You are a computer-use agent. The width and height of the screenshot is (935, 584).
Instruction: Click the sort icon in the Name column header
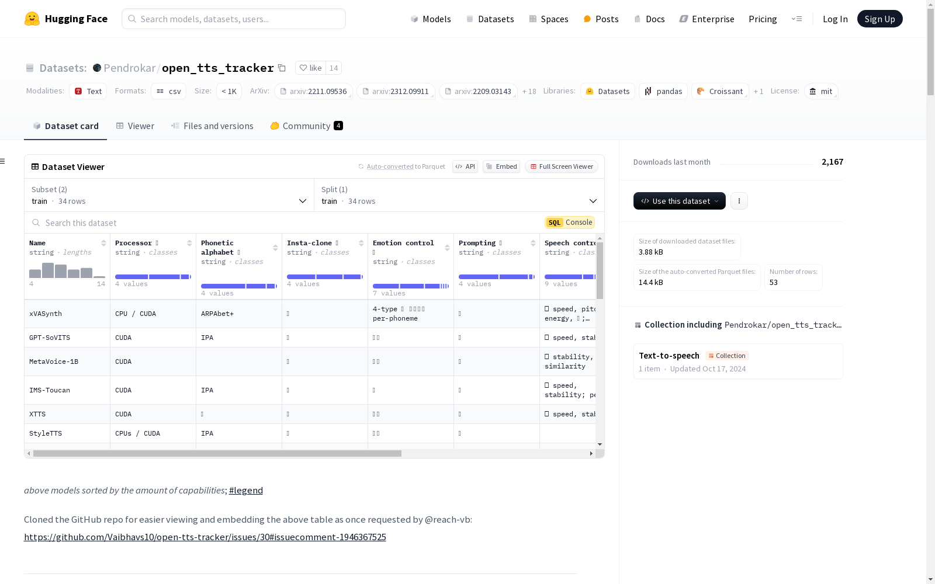coord(103,243)
